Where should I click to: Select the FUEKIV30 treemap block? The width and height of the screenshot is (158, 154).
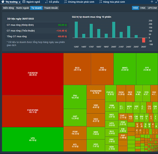pyautogui.click(x=33, y=74)
